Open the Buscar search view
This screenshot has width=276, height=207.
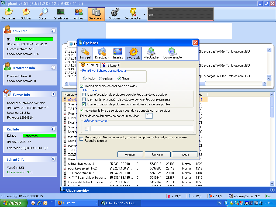point(43,14)
